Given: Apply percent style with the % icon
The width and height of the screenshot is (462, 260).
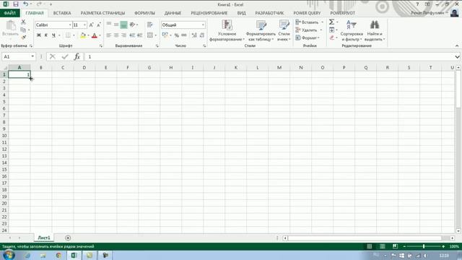Looking at the screenshot, I should [x=176, y=35].
